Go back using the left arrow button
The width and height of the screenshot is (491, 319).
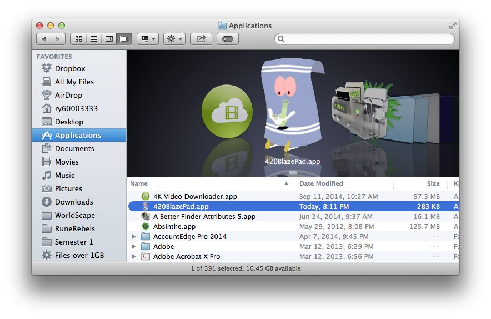pyautogui.click(x=44, y=39)
